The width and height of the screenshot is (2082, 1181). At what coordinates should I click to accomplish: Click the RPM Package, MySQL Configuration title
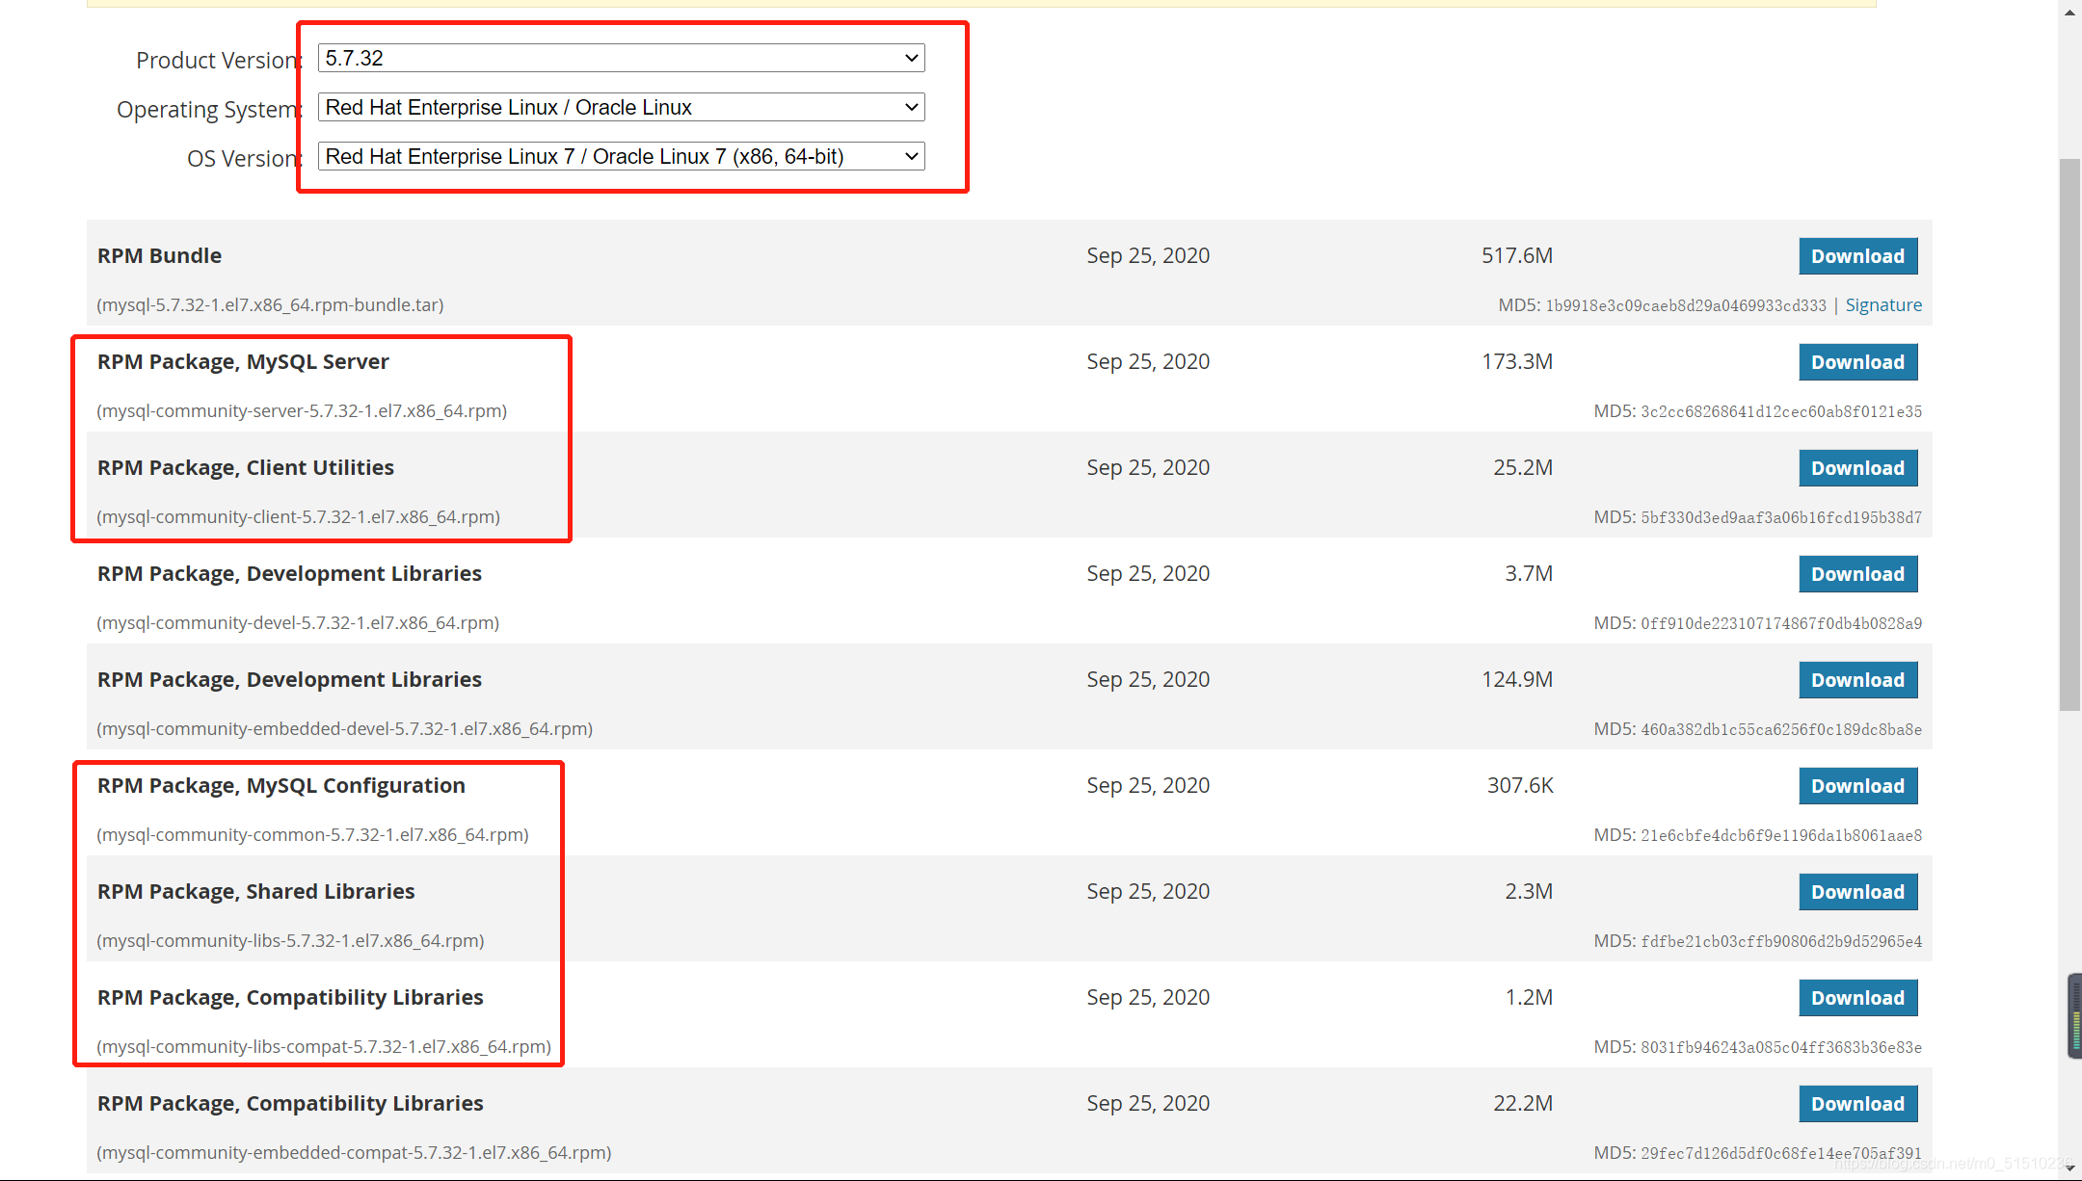(x=281, y=786)
